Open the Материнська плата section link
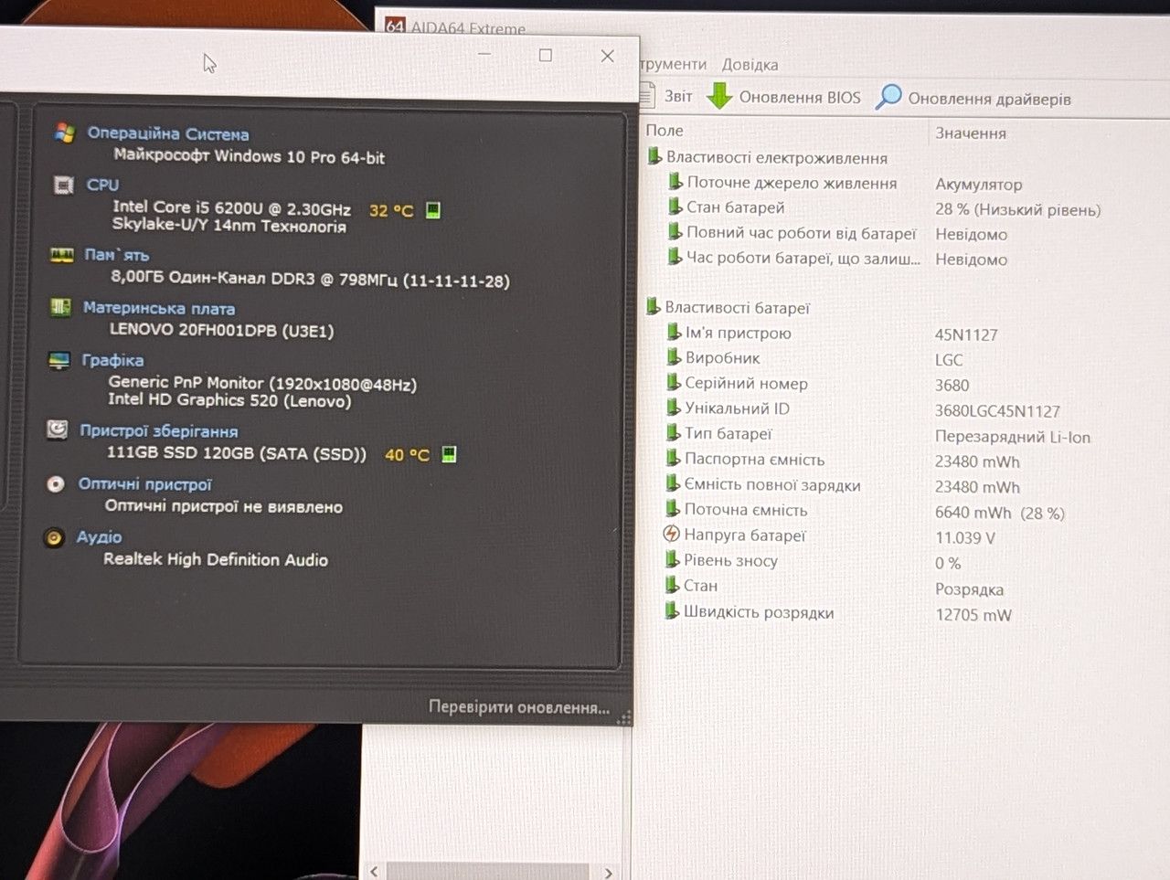The image size is (1170, 880). click(158, 308)
